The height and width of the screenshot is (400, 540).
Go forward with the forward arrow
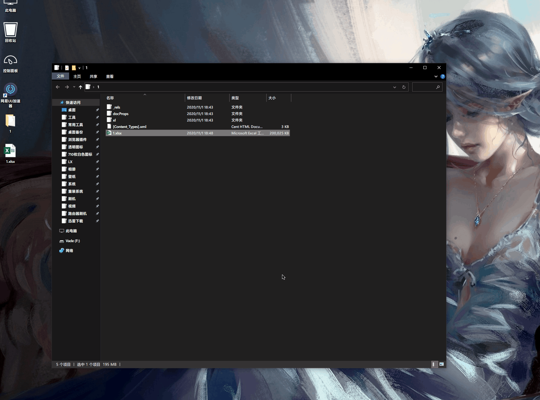pos(67,87)
